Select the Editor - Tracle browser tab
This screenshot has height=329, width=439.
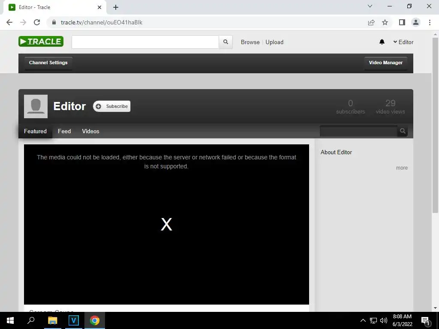click(x=55, y=7)
